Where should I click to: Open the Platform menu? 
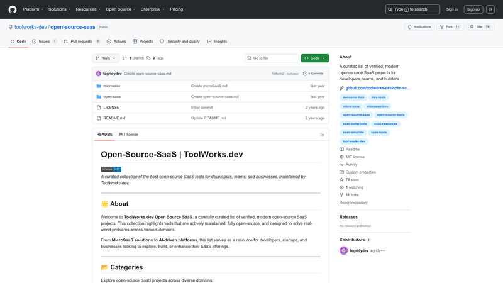pyautogui.click(x=33, y=9)
